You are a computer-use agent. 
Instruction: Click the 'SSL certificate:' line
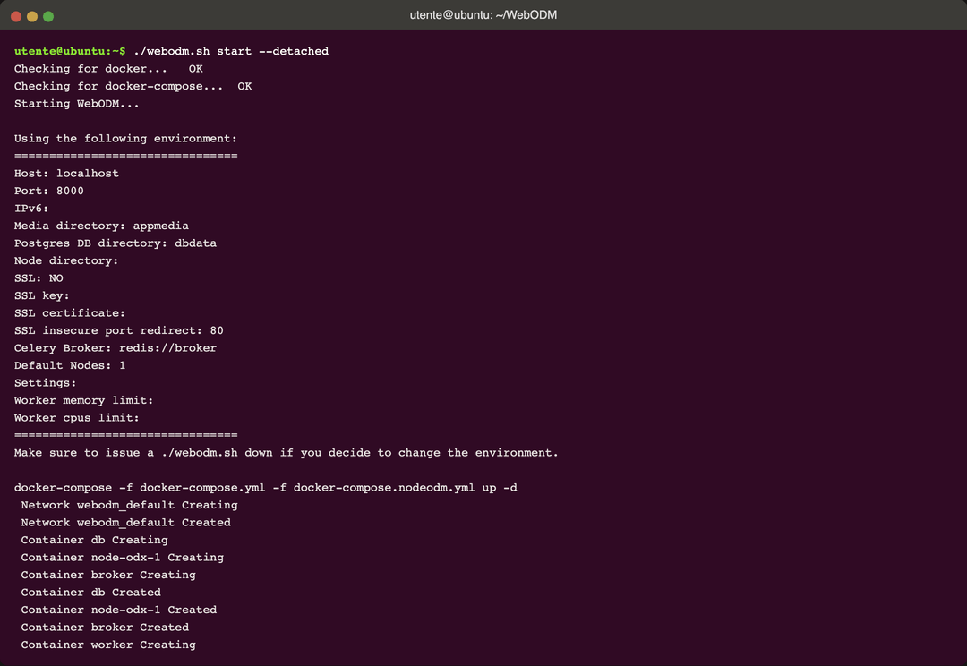coord(70,313)
